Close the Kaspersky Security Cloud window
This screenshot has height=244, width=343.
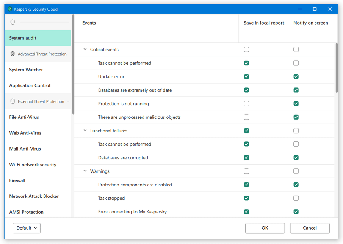[330, 9]
